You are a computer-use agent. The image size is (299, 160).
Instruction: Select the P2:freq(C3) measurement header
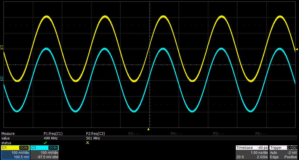95,133
